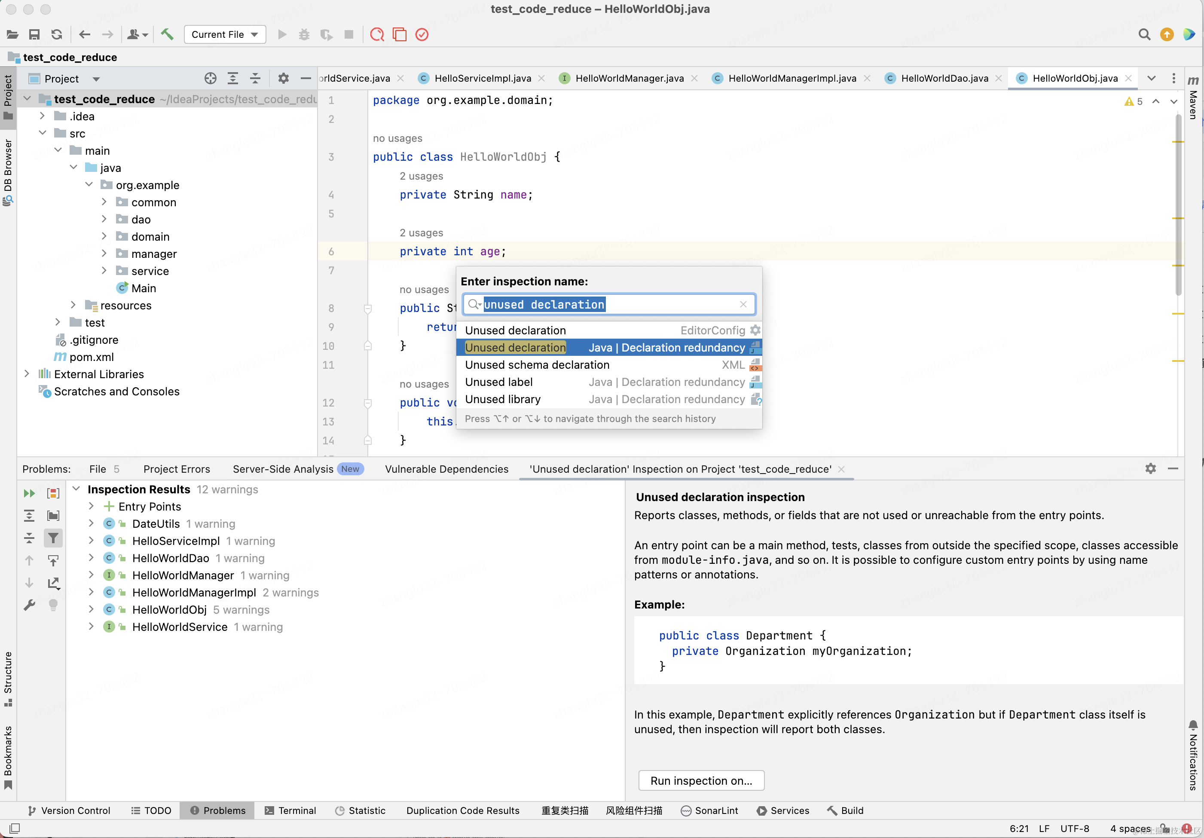Open Maven side panel

[1194, 97]
